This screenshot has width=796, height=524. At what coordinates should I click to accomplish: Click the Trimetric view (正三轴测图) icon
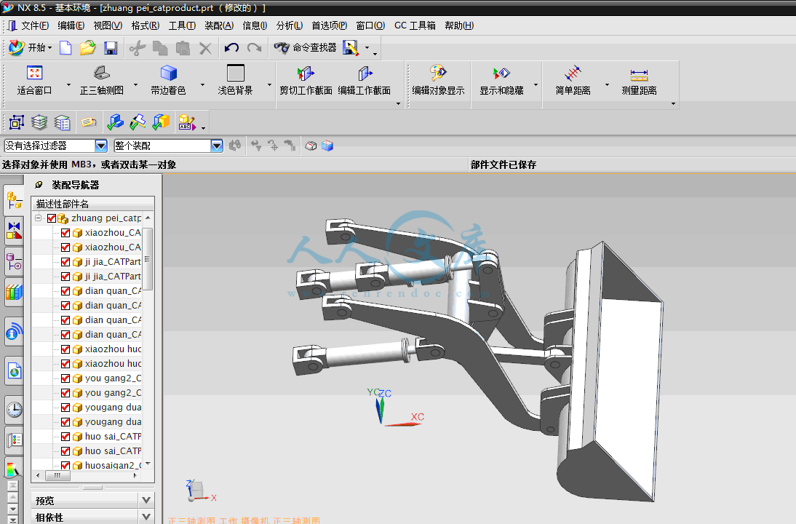pos(101,74)
